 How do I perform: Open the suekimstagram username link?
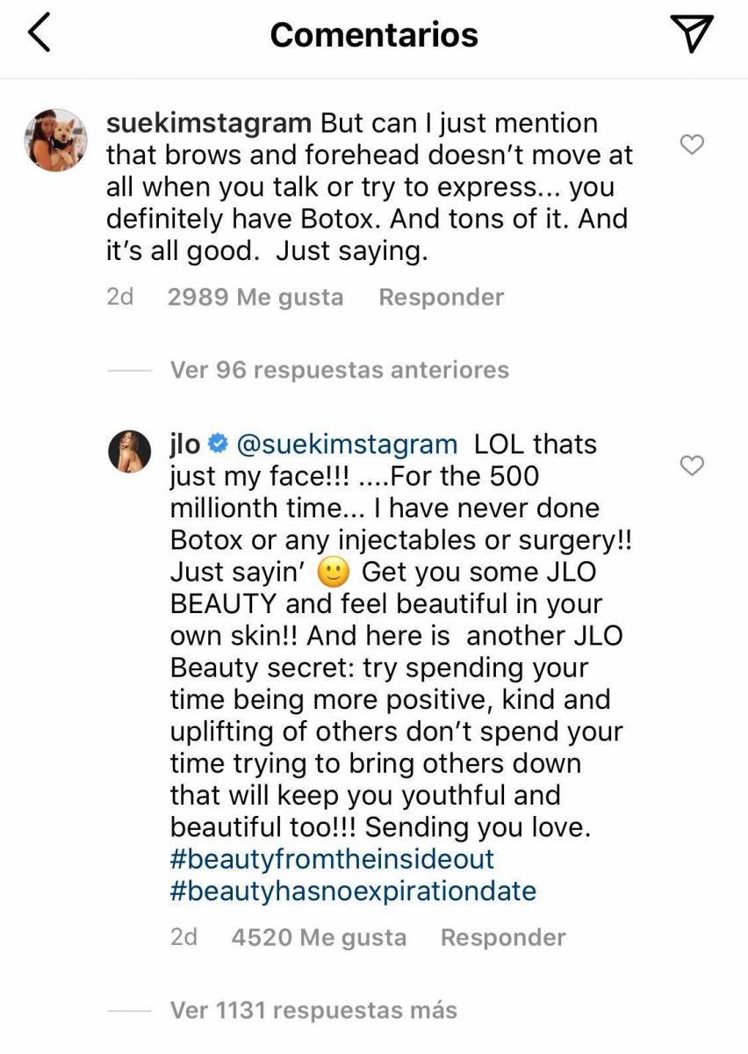tap(208, 123)
